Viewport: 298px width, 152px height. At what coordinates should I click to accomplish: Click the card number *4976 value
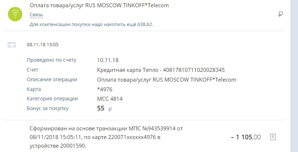tap(105, 89)
